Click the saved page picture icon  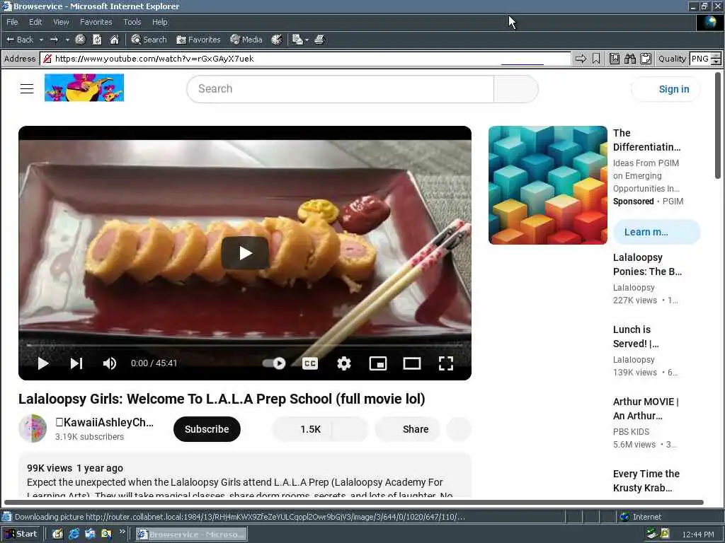tap(614, 59)
